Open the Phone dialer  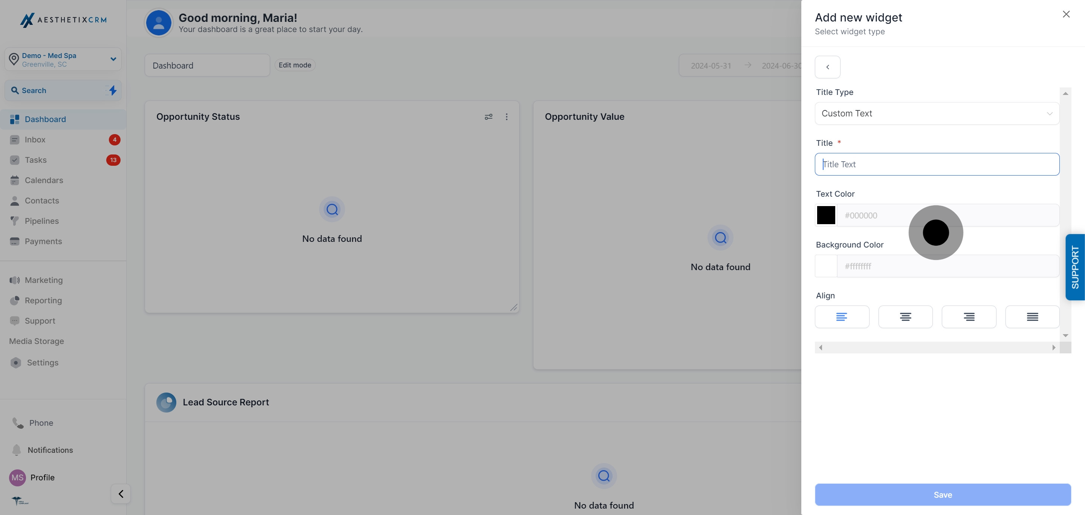pyautogui.click(x=33, y=423)
